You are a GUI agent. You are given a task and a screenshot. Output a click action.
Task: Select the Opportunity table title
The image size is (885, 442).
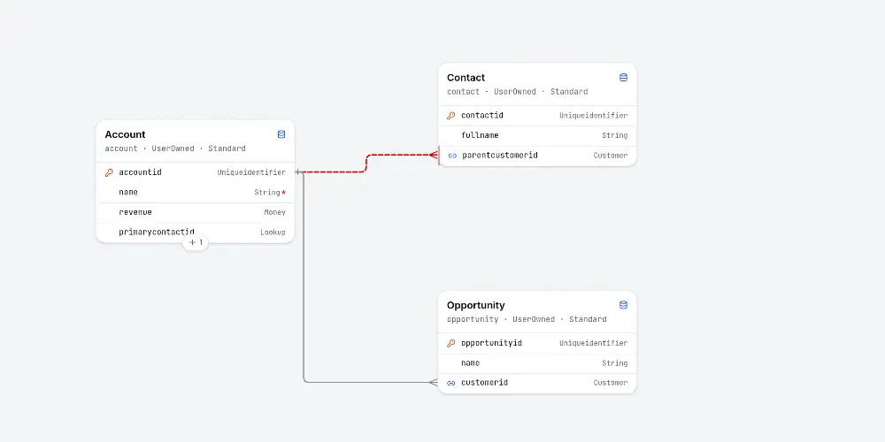(x=476, y=305)
